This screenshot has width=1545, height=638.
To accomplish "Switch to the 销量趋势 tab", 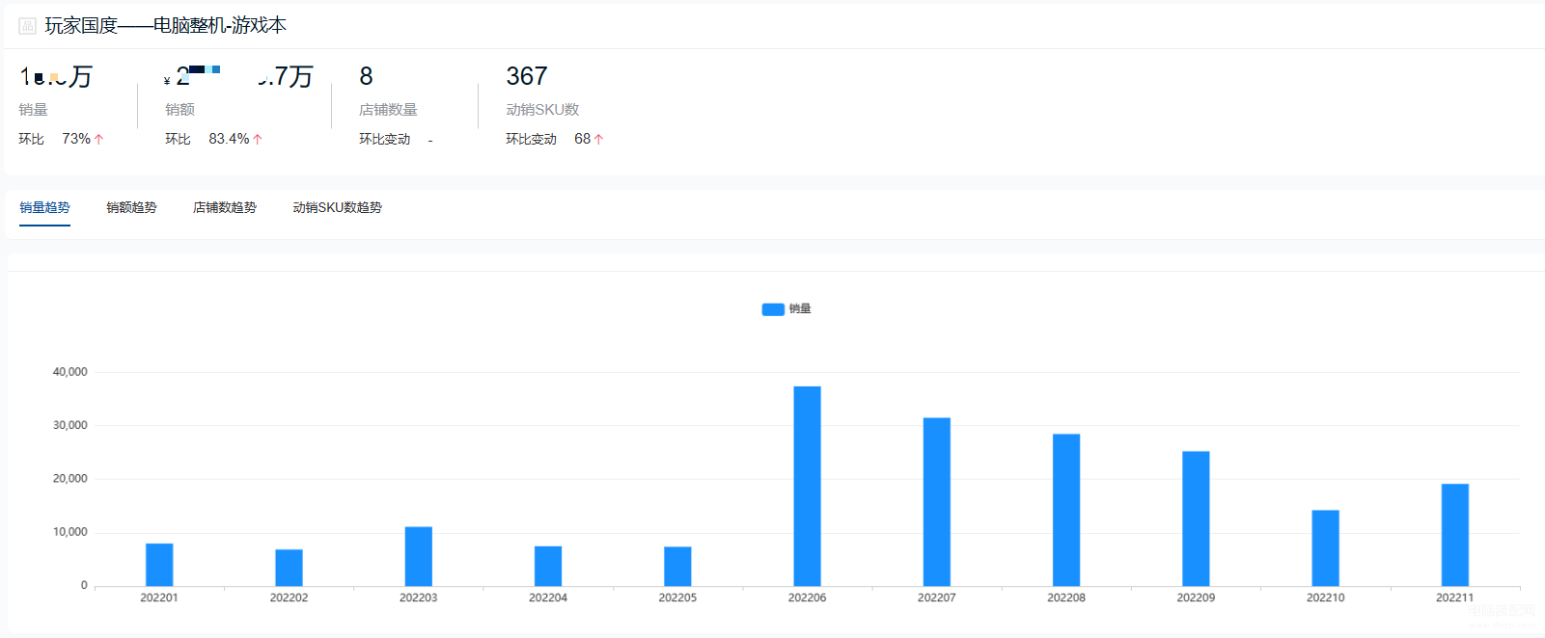I will [44, 207].
